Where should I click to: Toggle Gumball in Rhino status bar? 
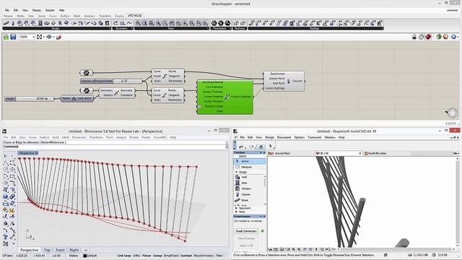186,256
